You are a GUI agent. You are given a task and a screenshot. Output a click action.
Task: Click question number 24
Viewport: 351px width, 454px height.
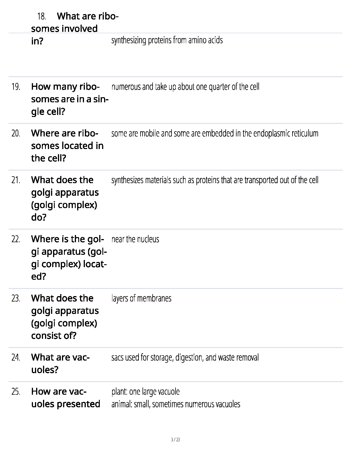(x=16, y=357)
